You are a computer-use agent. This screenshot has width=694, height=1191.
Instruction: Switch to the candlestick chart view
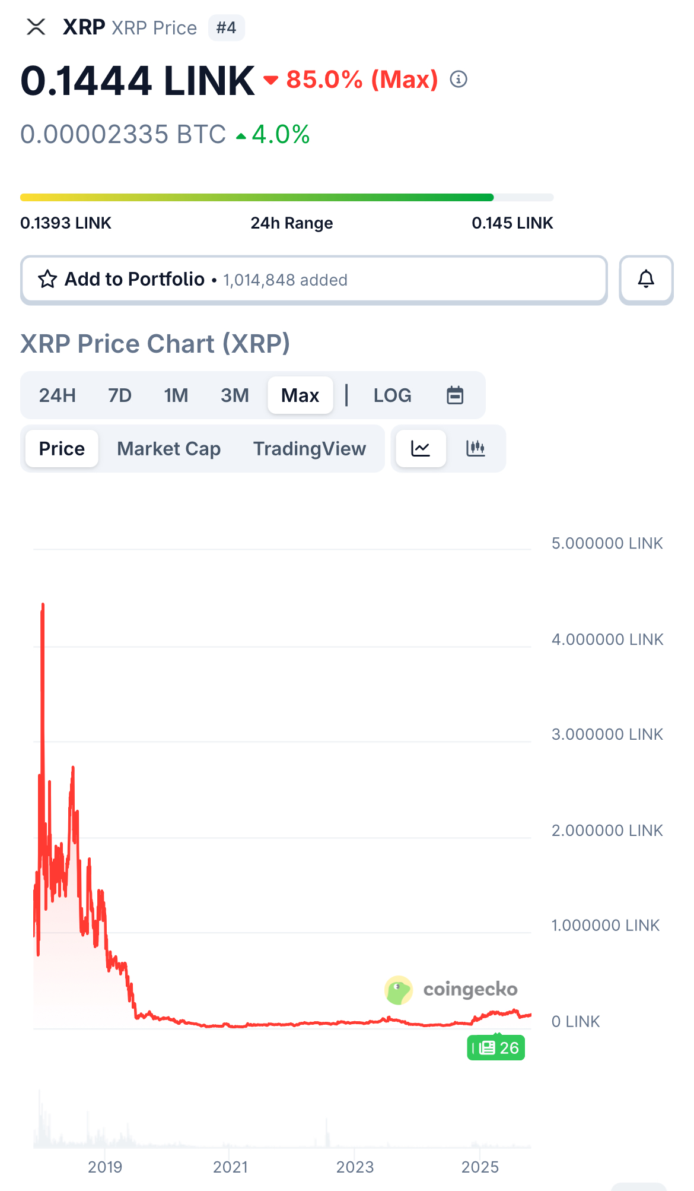pyautogui.click(x=476, y=448)
